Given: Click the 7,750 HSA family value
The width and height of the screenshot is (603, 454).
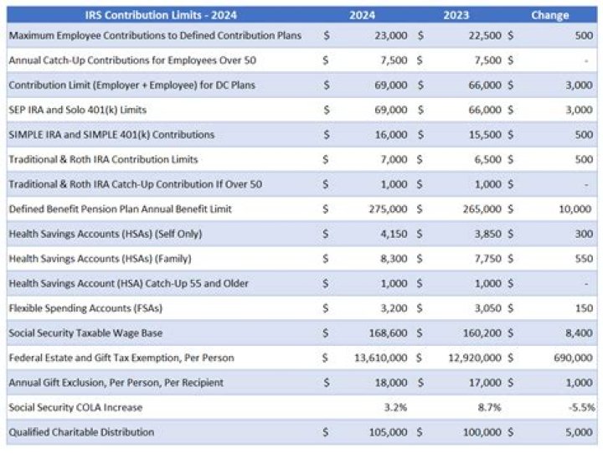Looking at the screenshot, I should (x=488, y=259).
